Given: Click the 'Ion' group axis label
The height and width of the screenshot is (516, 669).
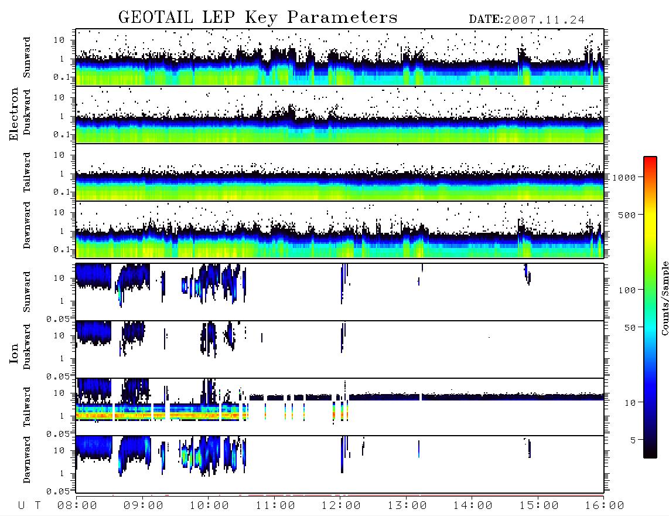Looking at the screenshot, I should point(14,353).
